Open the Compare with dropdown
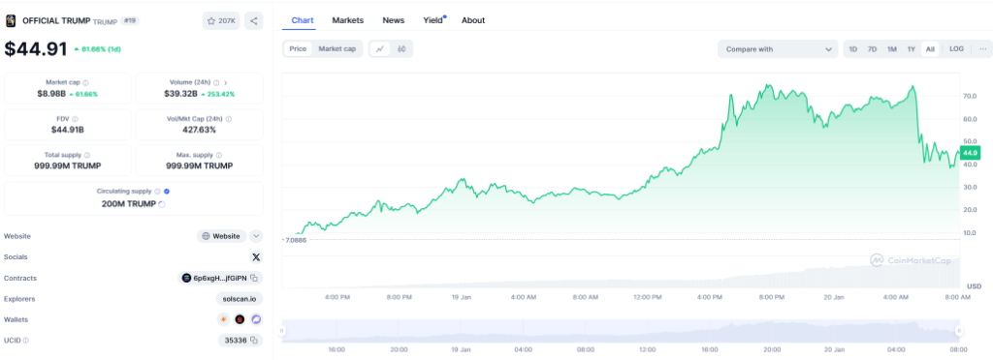Image resolution: width=993 pixels, height=360 pixels. tap(778, 49)
